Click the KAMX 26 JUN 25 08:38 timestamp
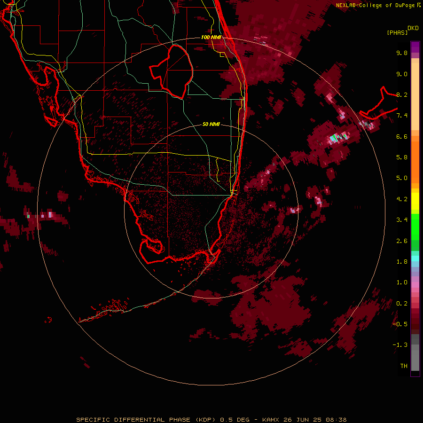Screen dimensions: 423x423 (x=304, y=420)
